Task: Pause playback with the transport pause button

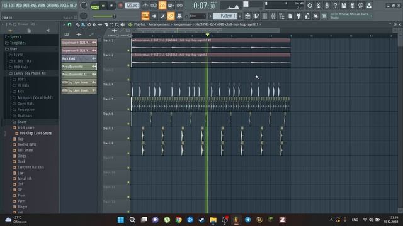Action: (103, 6)
